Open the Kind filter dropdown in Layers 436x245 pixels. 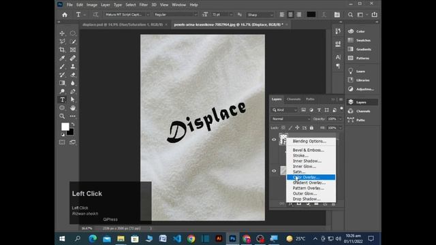[285, 110]
